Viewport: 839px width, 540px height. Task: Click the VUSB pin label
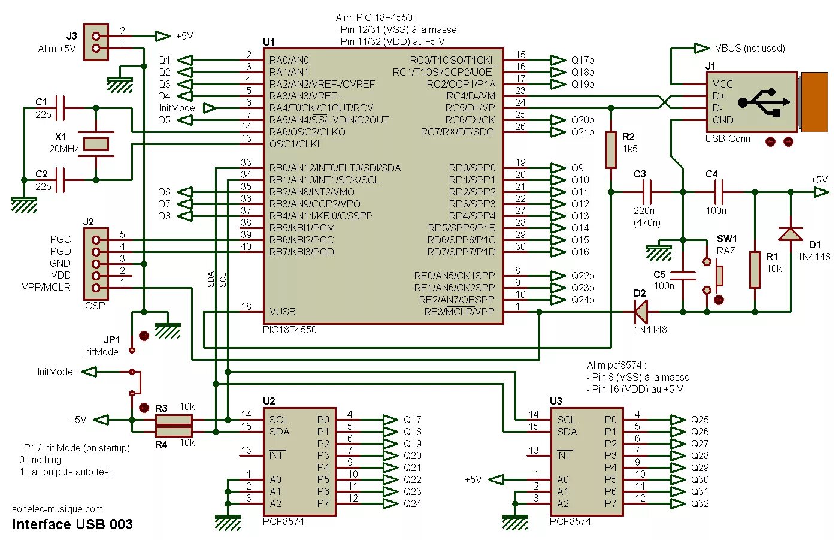point(283,312)
